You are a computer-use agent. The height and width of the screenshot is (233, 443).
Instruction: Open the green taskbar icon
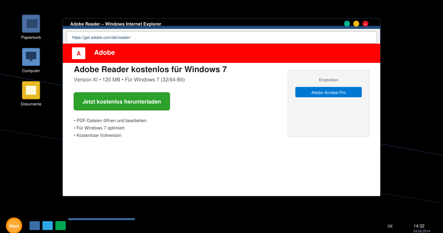pyautogui.click(x=61, y=226)
